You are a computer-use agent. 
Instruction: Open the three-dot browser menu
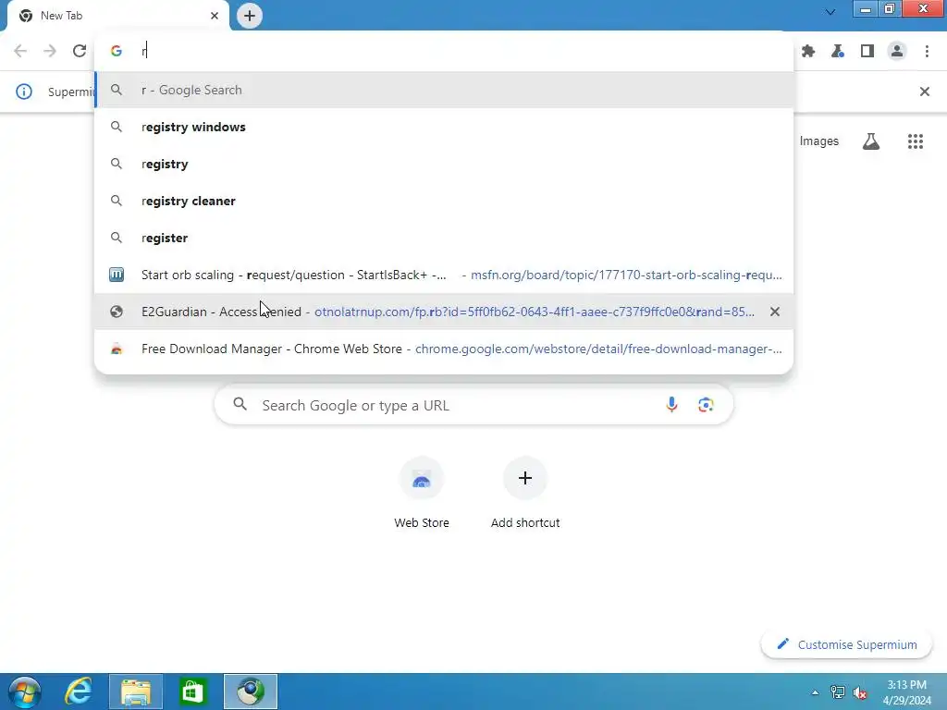pos(927,52)
